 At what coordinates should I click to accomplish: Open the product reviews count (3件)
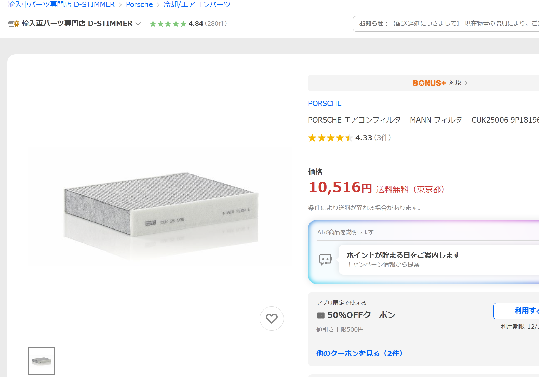tap(382, 138)
